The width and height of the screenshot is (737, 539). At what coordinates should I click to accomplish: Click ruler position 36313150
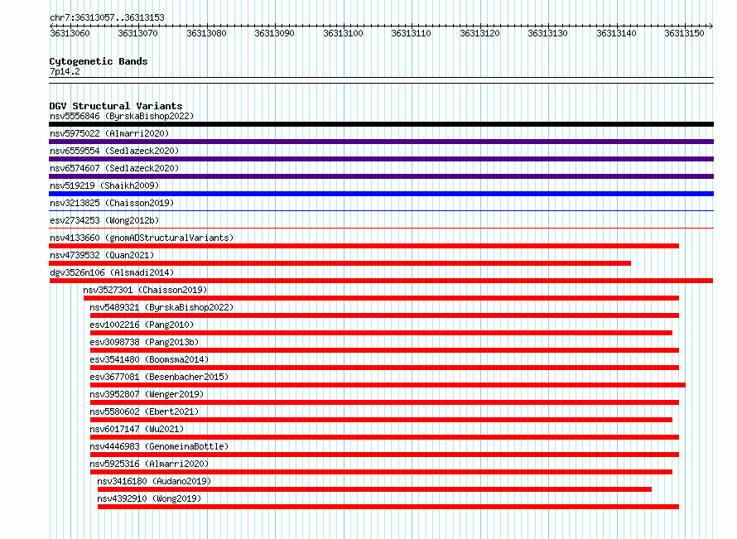coord(684,33)
